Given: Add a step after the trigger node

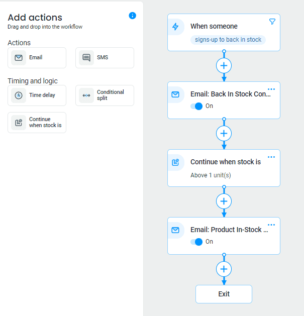Looking at the screenshot, I should tap(224, 66).
